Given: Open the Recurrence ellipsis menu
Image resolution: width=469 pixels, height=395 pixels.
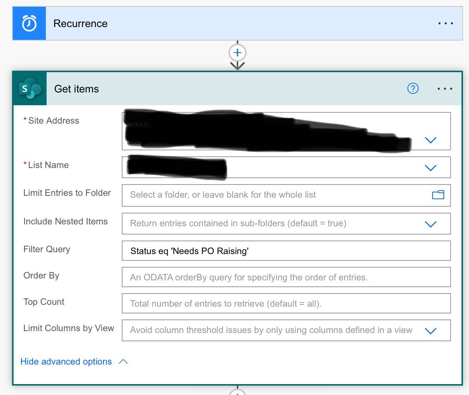Looking at the screenshot, I should (x=446, y=23).
